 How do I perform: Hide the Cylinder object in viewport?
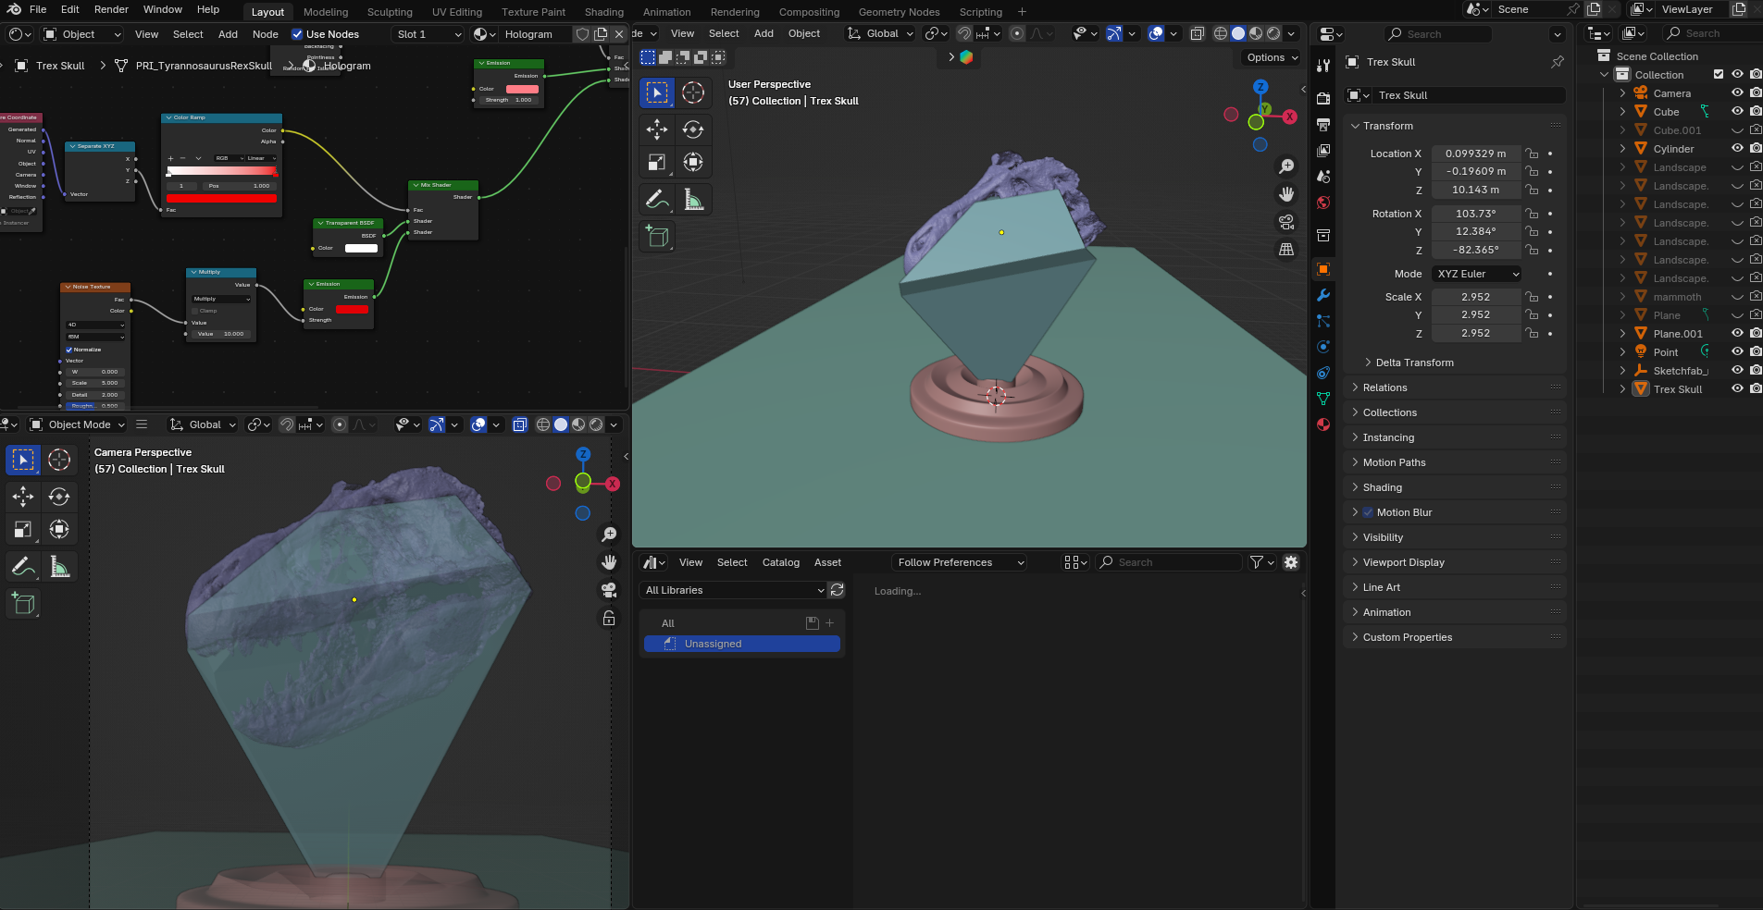1737,149
